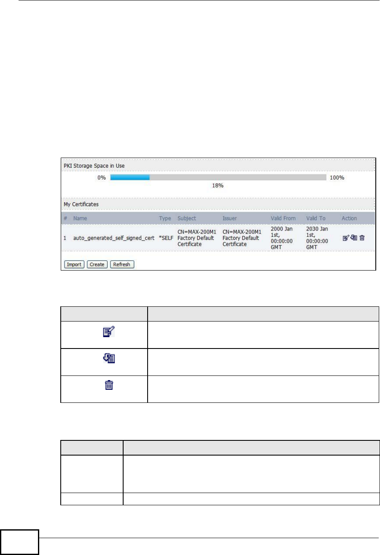The width and height of the screenshot is (380, 555).
Task: Click the Valid To column header
Action: click(316, 218)
